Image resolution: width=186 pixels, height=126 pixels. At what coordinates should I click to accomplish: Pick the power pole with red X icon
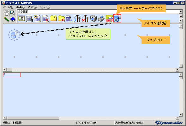[85, 19]
